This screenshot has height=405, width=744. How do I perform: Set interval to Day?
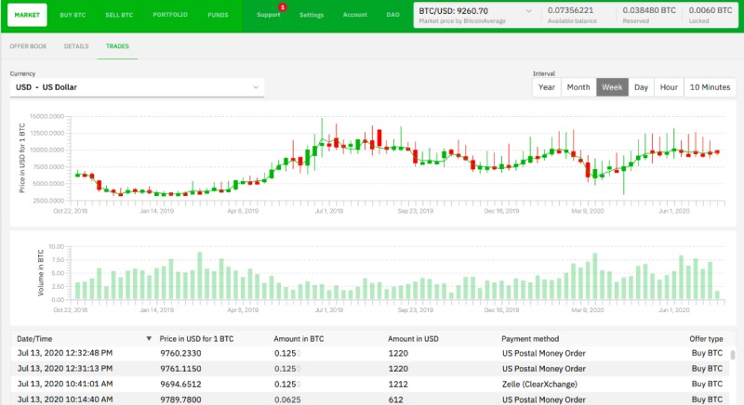point(641,87)
